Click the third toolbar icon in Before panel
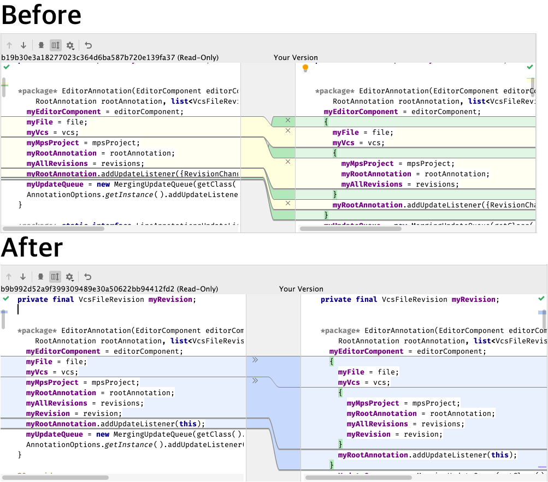This screenshot has height=482, width=548. click(41, 45)
